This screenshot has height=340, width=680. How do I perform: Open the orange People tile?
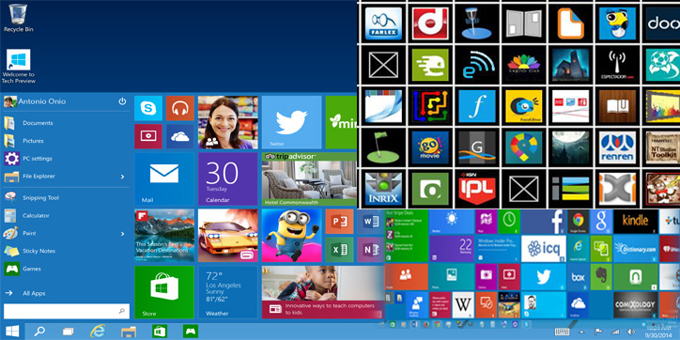[407, 277]
